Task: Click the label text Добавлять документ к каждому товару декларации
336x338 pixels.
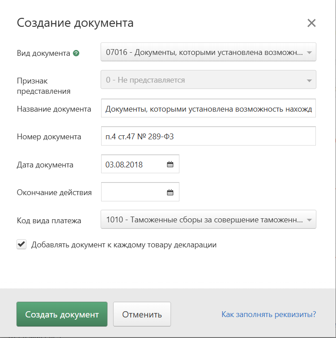Action: 124,245
